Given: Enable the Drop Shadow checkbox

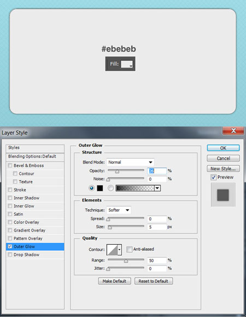Looking at the screenshot, I should click(10, 255).
